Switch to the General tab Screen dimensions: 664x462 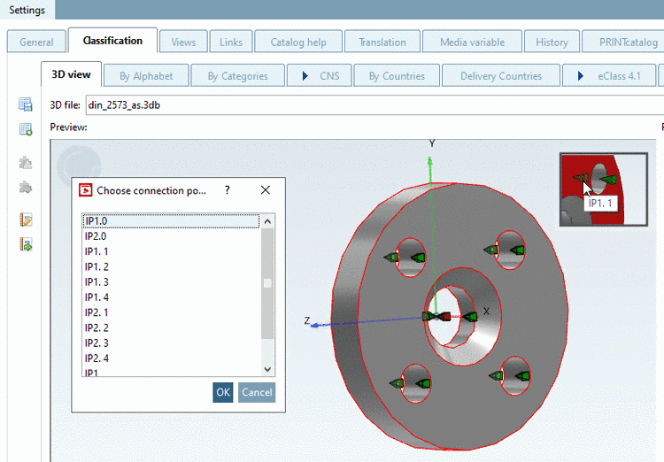pos(36,42)
